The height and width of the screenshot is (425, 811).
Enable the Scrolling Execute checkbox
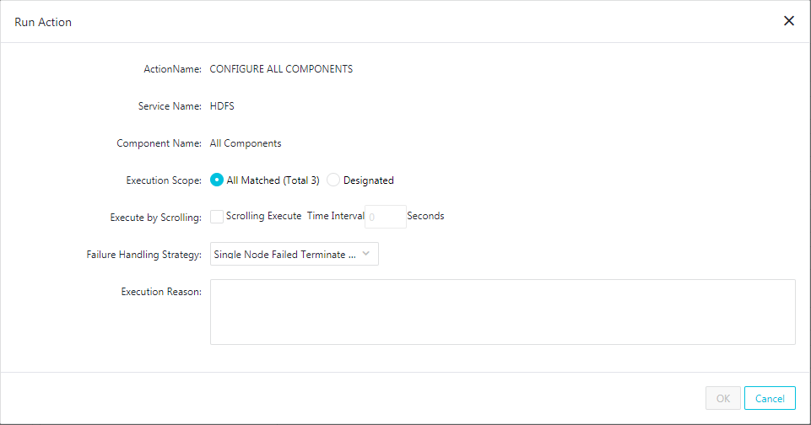click(217, 217)
